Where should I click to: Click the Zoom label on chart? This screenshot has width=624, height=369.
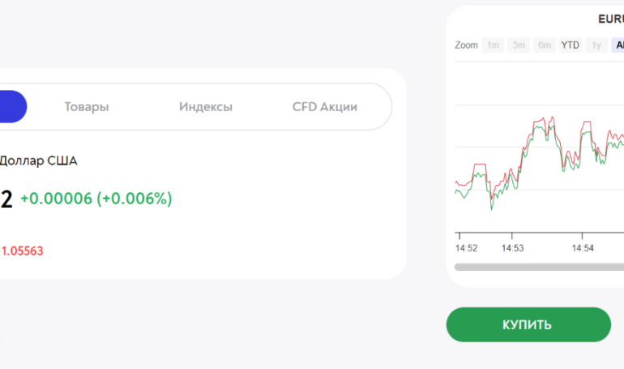tap(466, 45)
